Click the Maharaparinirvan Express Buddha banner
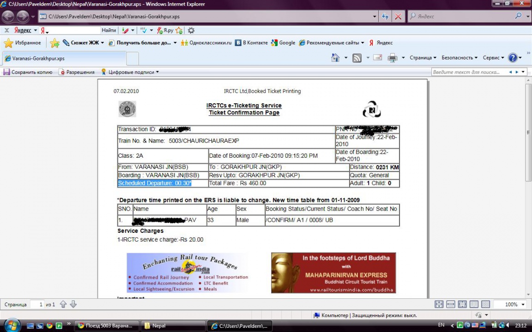The width and height of the screenshot is (532, 332). pyautogui.click(x=333, y=273)
